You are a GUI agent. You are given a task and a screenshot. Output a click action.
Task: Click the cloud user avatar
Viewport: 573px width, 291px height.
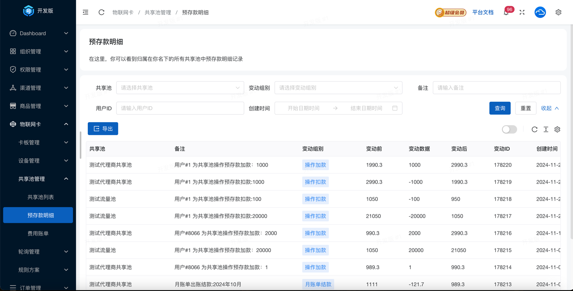click(x=540, y=13)
